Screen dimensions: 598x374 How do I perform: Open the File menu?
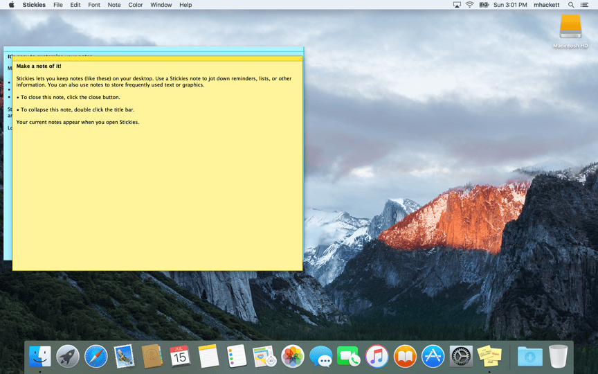click(x=58, y=5)
